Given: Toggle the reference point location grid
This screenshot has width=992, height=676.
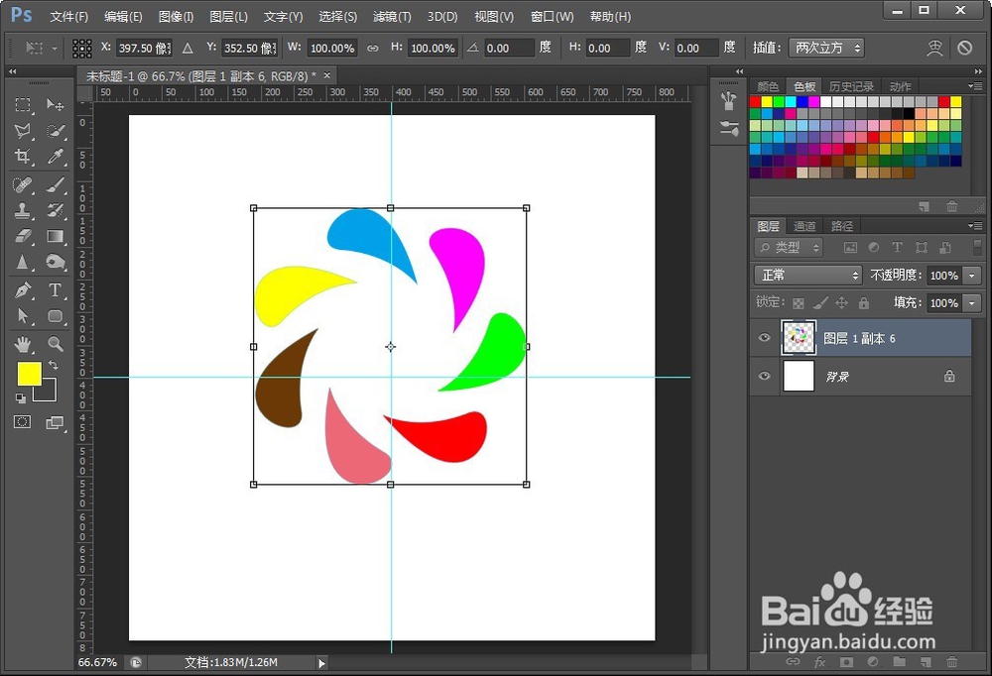Looking at the screenshot, I should click(81, 48).
